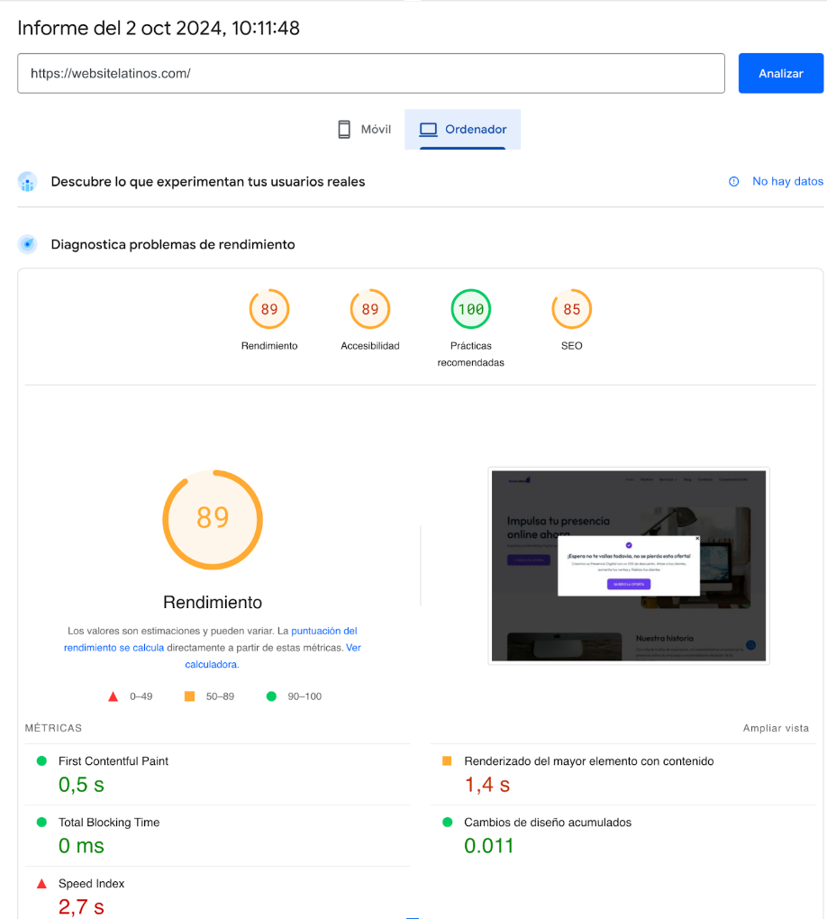Switch to the Móvil tab
Image resolution: width=827 pixels, height=919 pixels.
pos(364,130)
